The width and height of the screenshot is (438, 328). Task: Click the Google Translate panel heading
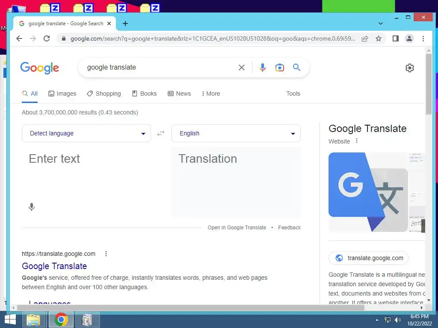click(367, 129)
